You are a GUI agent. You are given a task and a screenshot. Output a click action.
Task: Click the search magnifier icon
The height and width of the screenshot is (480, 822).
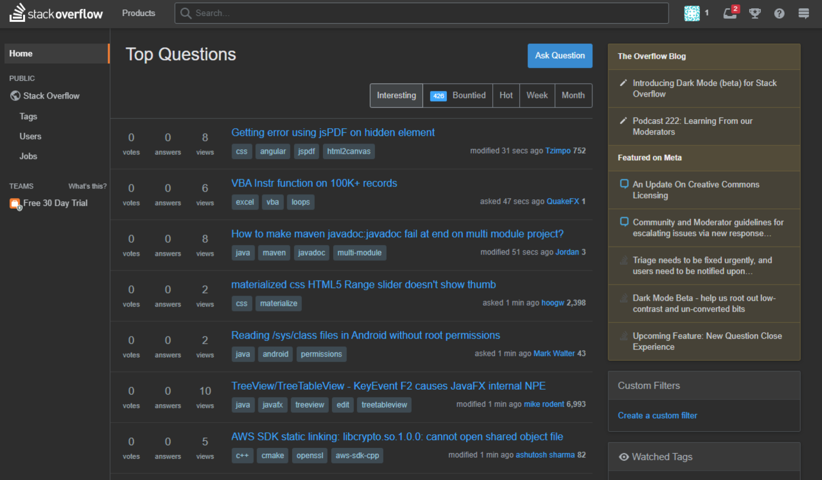pos(185,13)
